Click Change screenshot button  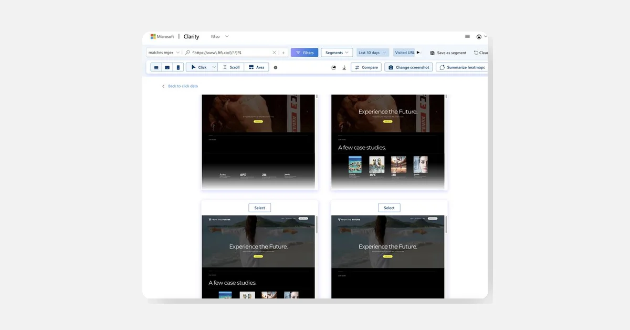408,67
